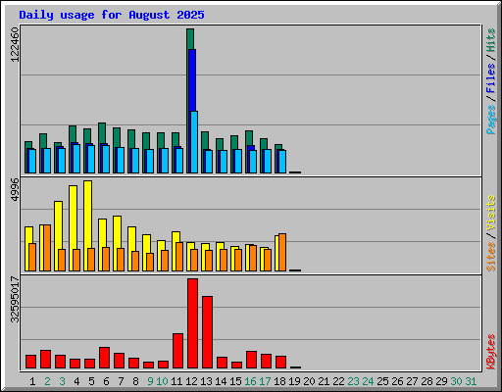Click the 122460 y-axis value
Viewport: 502px width, 392px height.
[15, 44]
